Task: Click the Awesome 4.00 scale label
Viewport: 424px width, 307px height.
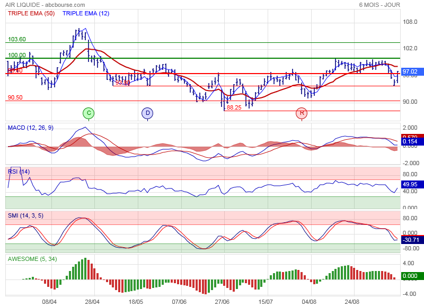Action: [x=408, y=263]
